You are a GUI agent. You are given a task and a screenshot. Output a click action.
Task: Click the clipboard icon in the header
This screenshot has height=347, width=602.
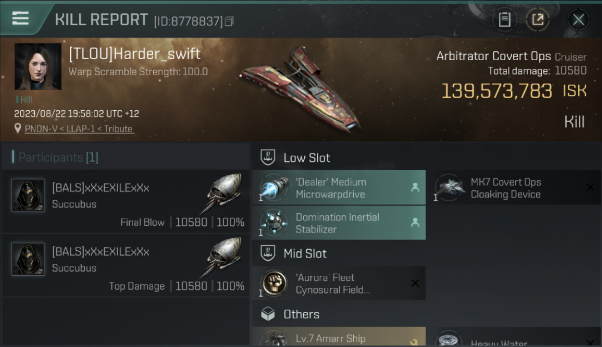(504, 19)
